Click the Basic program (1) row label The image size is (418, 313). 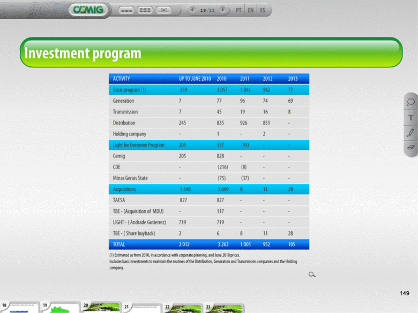pyautogui.click(x=130, y=90)
